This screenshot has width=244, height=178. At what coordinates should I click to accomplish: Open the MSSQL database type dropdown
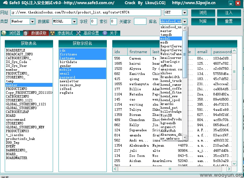tap(74, 21)
